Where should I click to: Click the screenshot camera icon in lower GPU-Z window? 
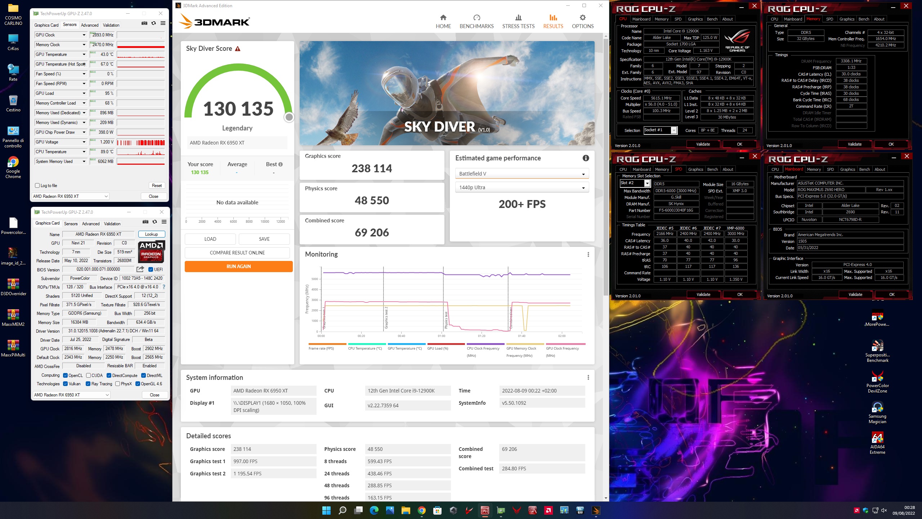coord(146,222)
